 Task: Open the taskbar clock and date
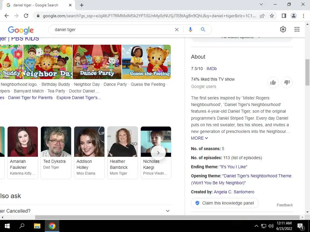tap(284, 226)
